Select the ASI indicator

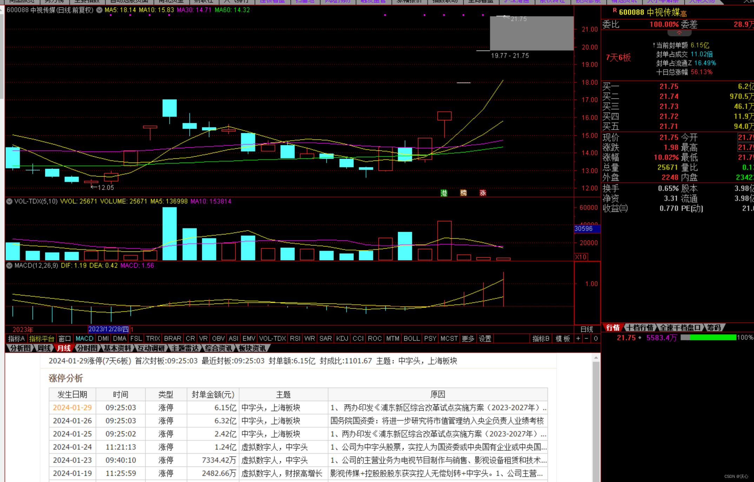click(x=233, y=339)
